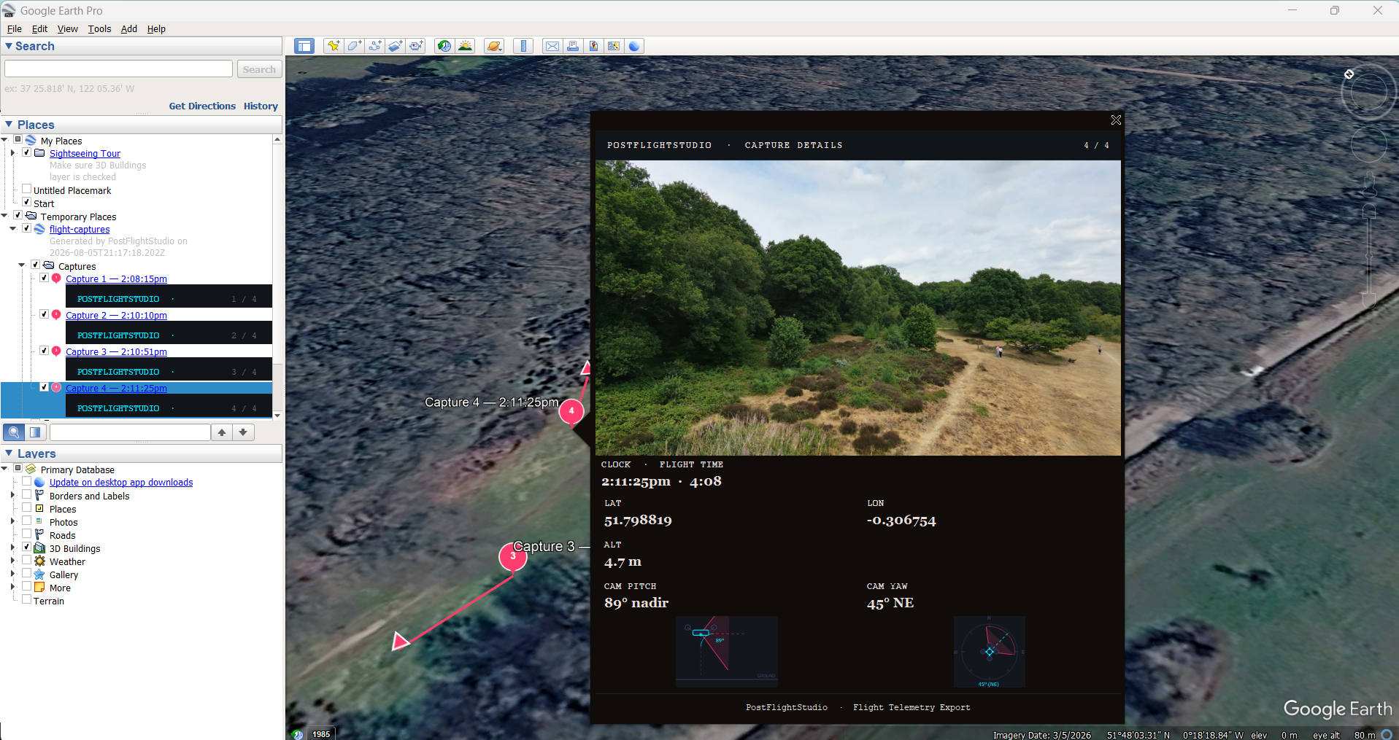1399x740 pixels.
Task: Check the Untitled Placemark checkbox
Action: (x=27, y=189)
